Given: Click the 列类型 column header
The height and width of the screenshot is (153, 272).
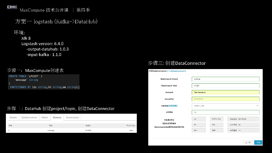Looking at the screenshot, I should 88,125.
